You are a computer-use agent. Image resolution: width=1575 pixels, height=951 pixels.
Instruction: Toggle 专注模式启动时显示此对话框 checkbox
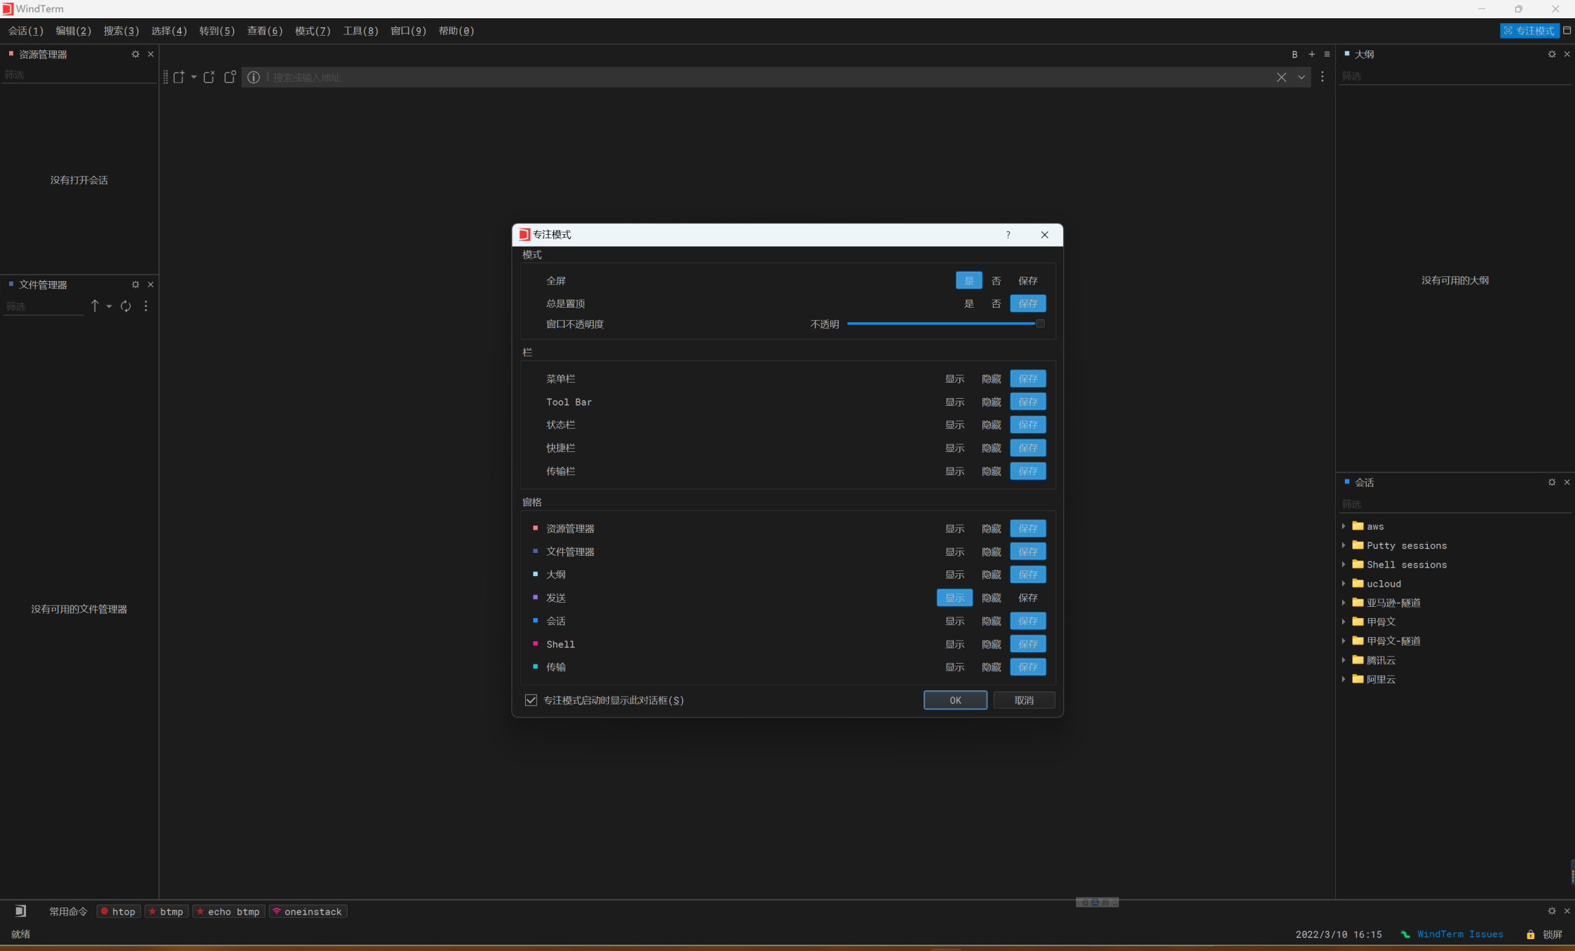[531, 700]
